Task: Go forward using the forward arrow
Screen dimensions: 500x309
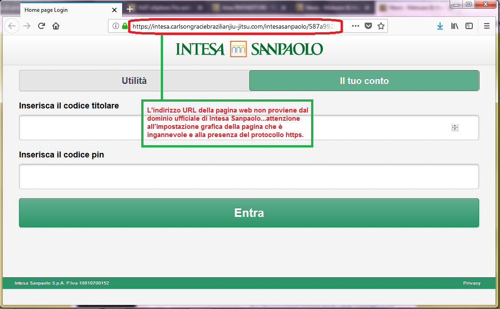Action: [x=27, y=26]
